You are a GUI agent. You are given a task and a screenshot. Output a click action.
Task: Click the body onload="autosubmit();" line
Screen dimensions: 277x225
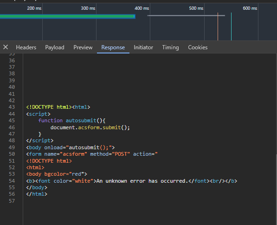(71, 147)
